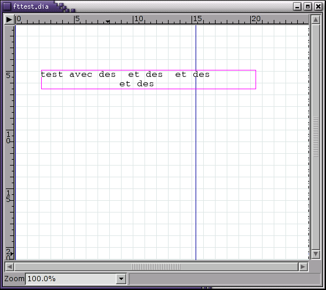Open the Zoom dropdown arrow

click(x=122, y=279)
